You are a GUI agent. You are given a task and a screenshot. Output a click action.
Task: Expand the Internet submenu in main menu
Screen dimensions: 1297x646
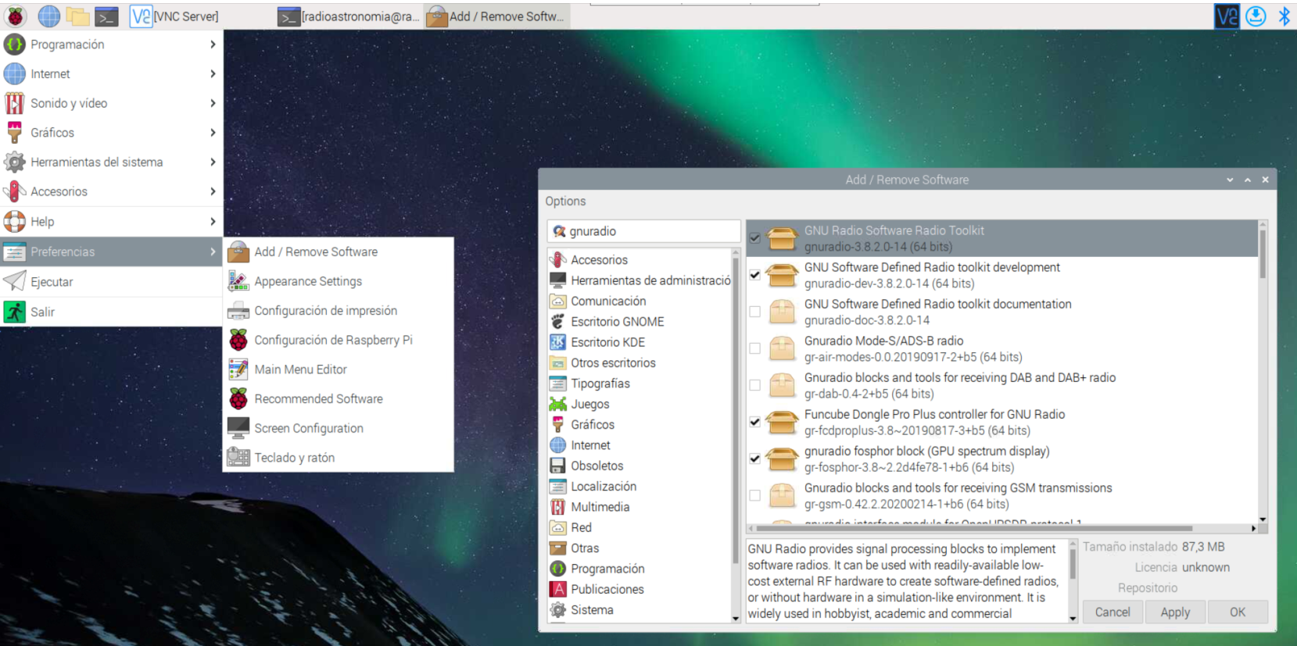(x=111, y=73)
